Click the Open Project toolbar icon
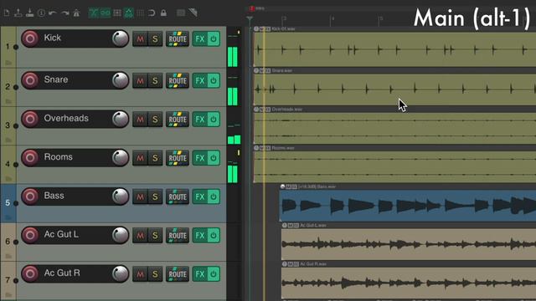 point(18,13)
